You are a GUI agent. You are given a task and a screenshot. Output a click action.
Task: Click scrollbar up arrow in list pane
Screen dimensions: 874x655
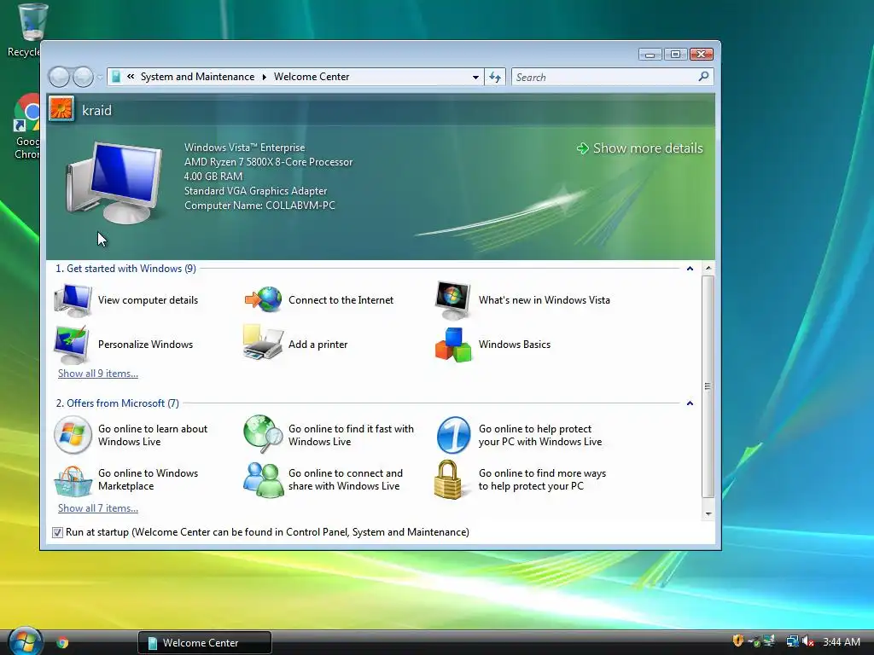(x=708, y=269)
